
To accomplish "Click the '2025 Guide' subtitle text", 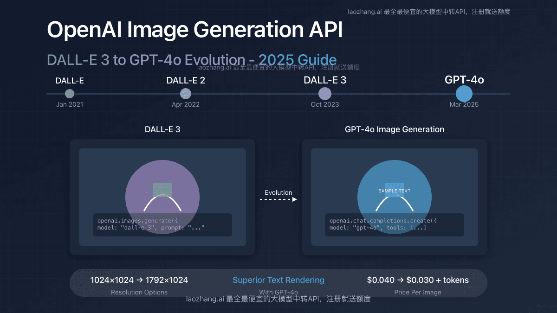I will pyautogui.click(x=298, y=60).
